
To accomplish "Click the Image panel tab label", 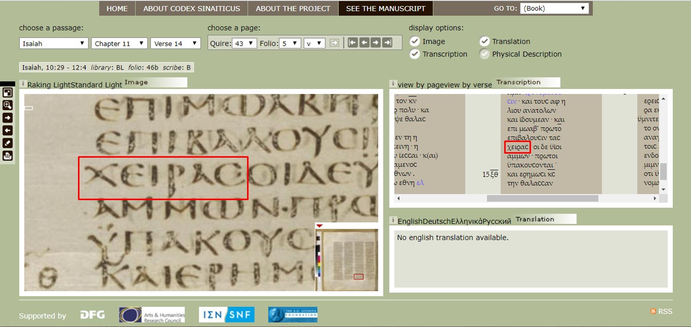I will 136,82.
